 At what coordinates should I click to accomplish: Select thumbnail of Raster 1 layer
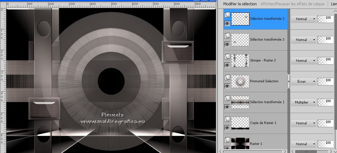click(240, 143)
